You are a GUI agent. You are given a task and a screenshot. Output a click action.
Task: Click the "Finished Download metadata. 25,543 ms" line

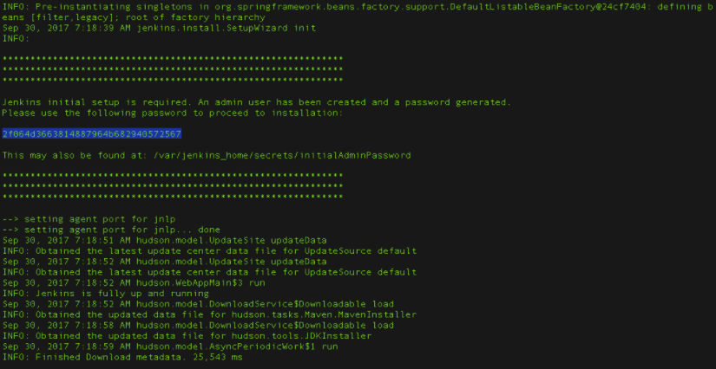point(139,357)
